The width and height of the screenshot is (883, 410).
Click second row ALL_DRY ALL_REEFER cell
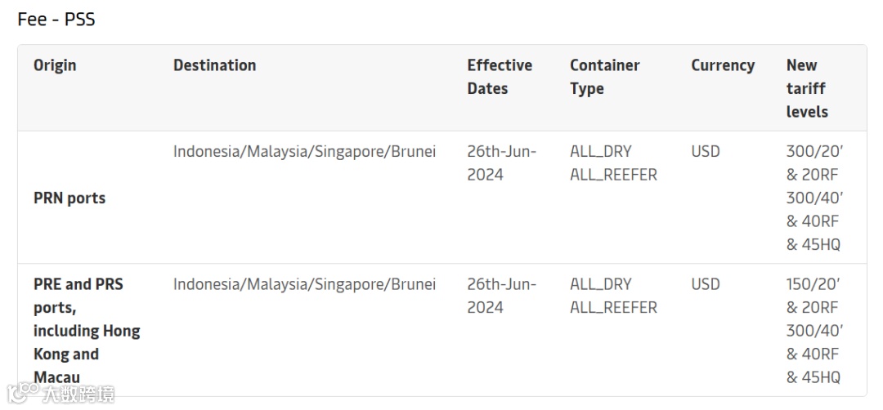tap(612, 296)
